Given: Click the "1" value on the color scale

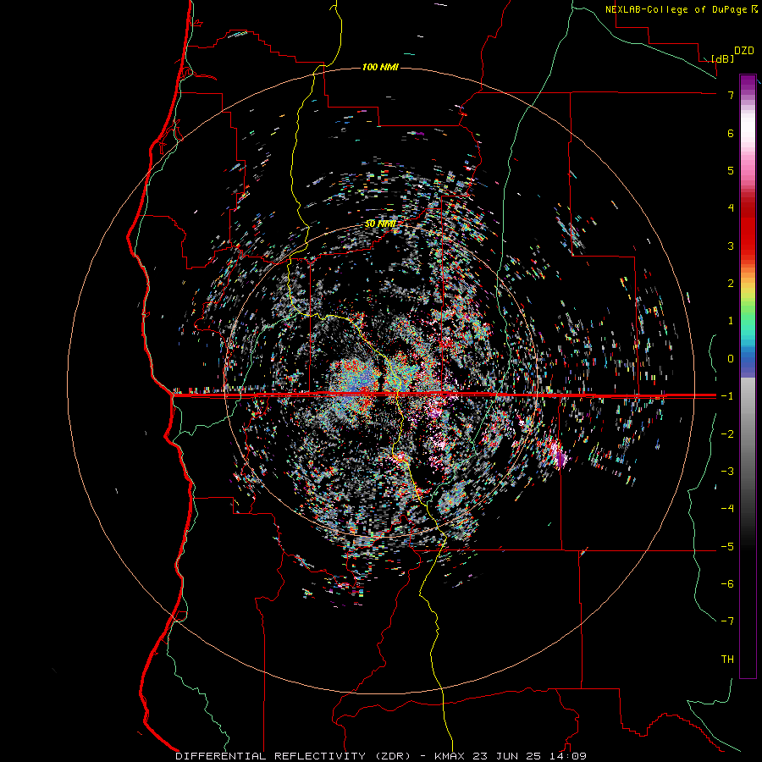Looking at the screenshot, I should point(731,321).
